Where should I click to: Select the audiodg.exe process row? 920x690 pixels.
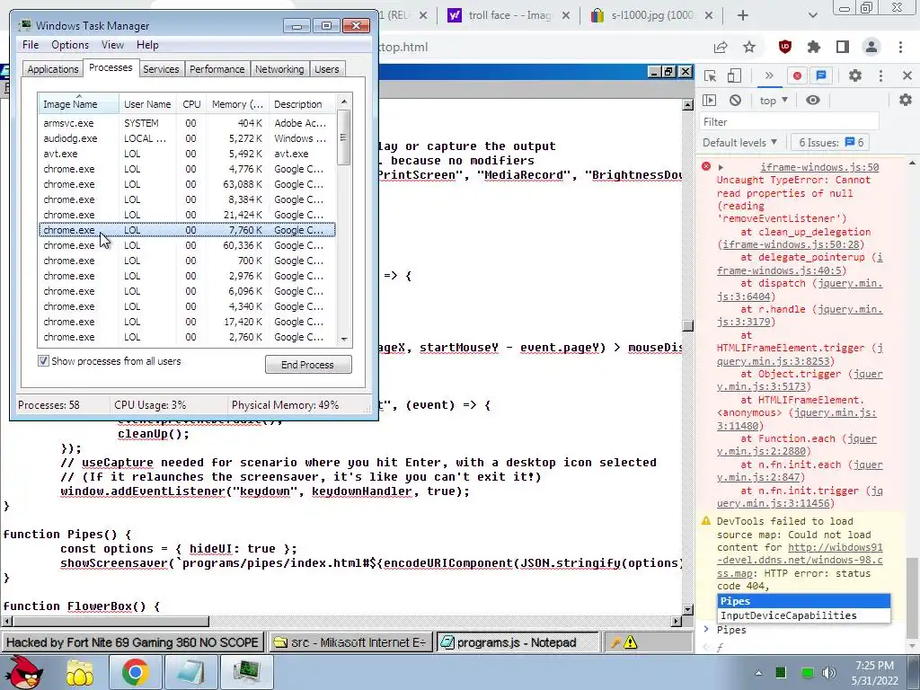click(x=187, y=138)
